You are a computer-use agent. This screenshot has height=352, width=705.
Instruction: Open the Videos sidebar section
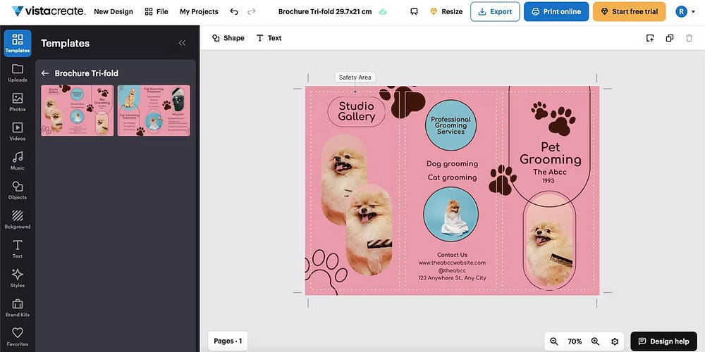click(18, 132)
